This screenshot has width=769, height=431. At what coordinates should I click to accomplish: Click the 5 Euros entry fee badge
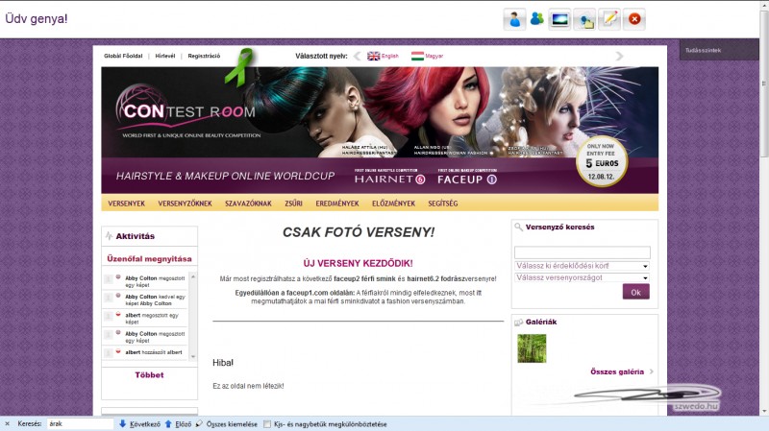tap(602, 162)
